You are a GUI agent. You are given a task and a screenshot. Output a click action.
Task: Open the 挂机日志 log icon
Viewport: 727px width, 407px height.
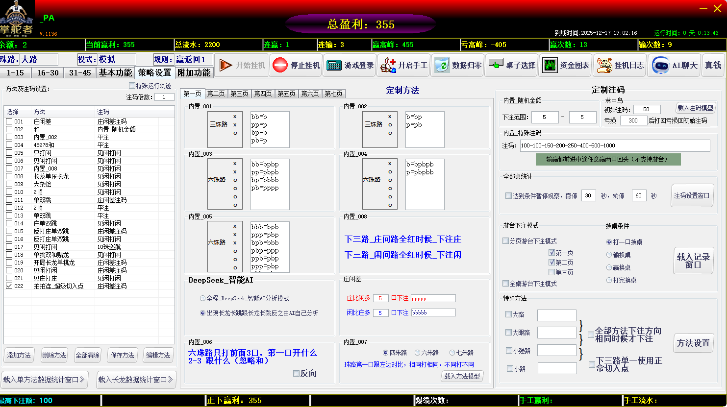click(x=603, y=65)
